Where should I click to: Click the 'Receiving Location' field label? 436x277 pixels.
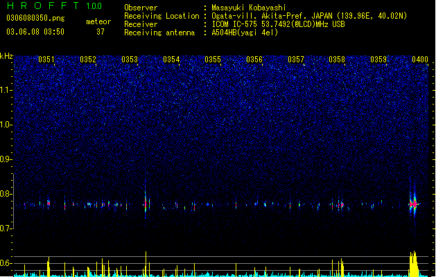(x=162, y=16)
